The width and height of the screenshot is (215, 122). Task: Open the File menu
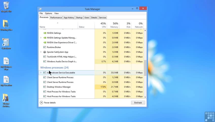pos(41,13)
